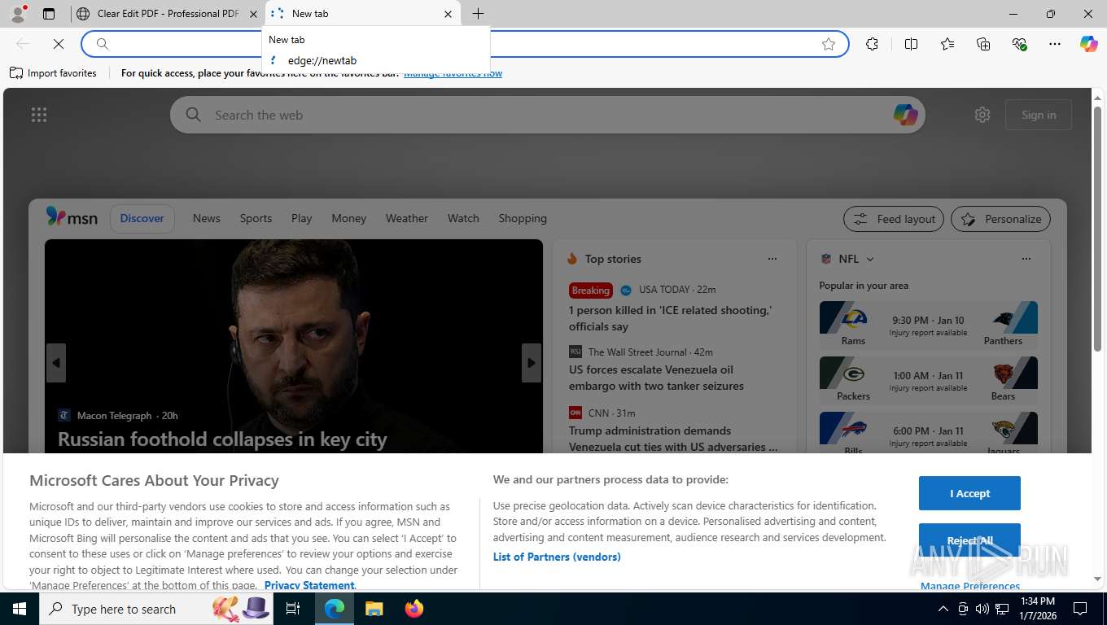Open a new browser tab
The height and width of the screenshot is (625, 1107).
click(478, 14)
